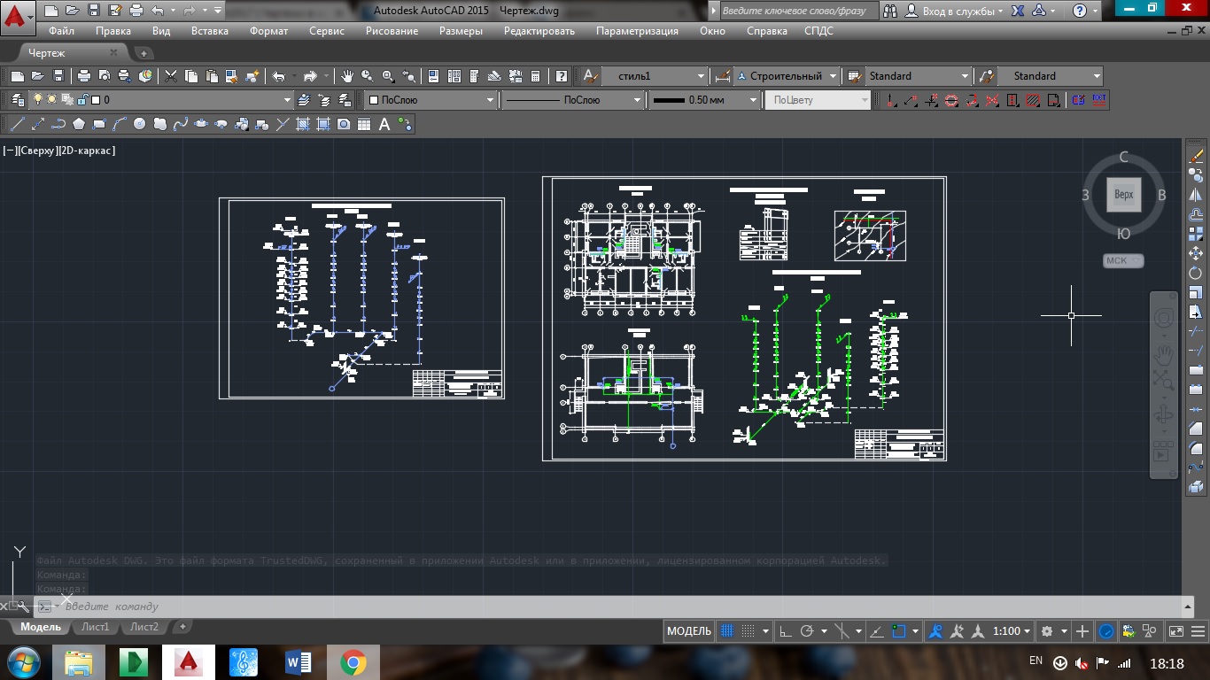
Task: Open the color control ПоСлою dropdown
Action: coord(490,100)
